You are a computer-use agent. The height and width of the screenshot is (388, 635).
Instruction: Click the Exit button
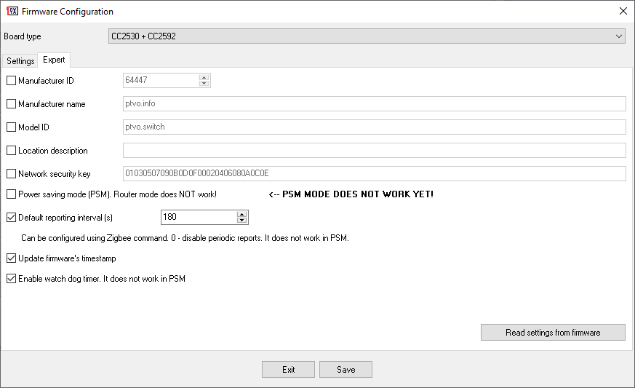coord(288,369)
